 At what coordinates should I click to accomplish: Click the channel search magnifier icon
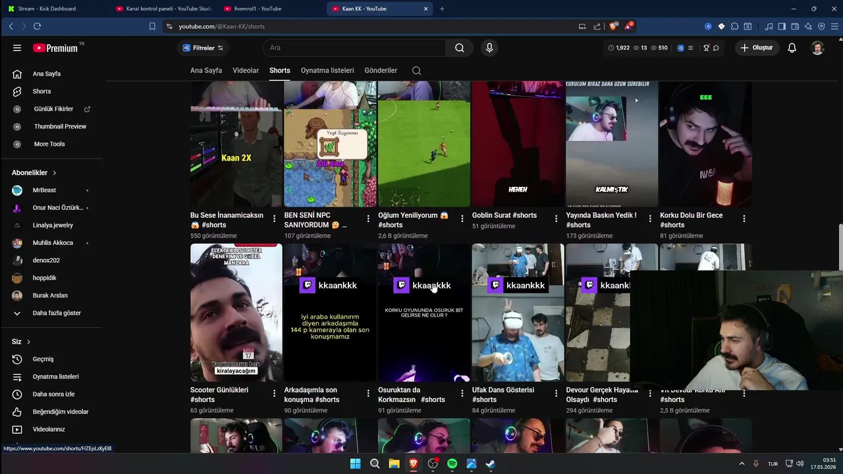[416, 70]
